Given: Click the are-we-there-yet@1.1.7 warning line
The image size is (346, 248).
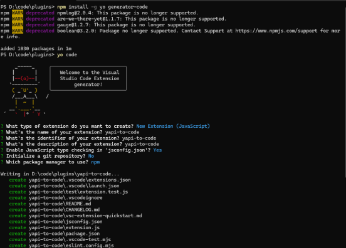Looking at the screenshot, I should coord(113,19).
